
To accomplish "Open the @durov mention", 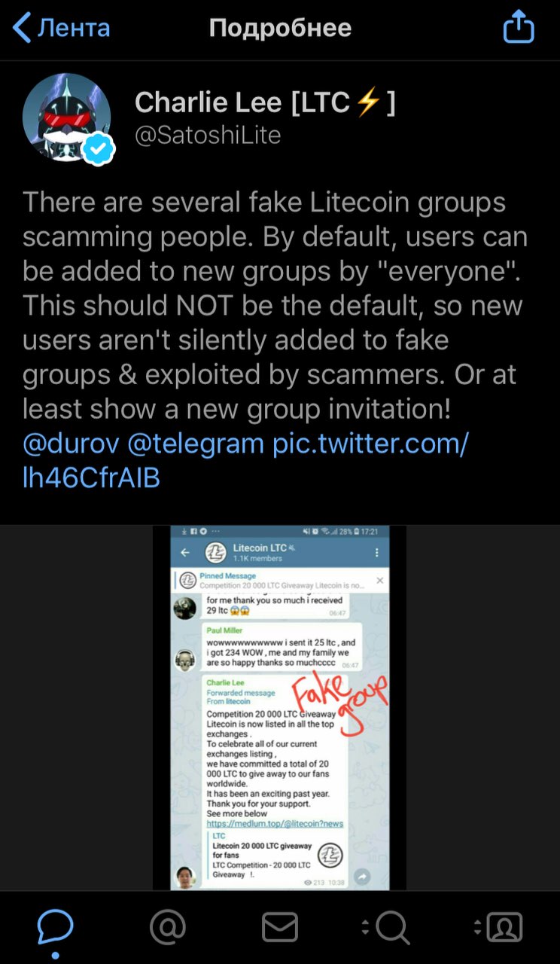I will (x=71, y=444).
